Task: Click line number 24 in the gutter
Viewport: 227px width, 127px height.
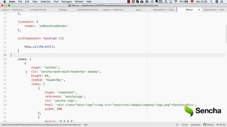Action: 5,38
